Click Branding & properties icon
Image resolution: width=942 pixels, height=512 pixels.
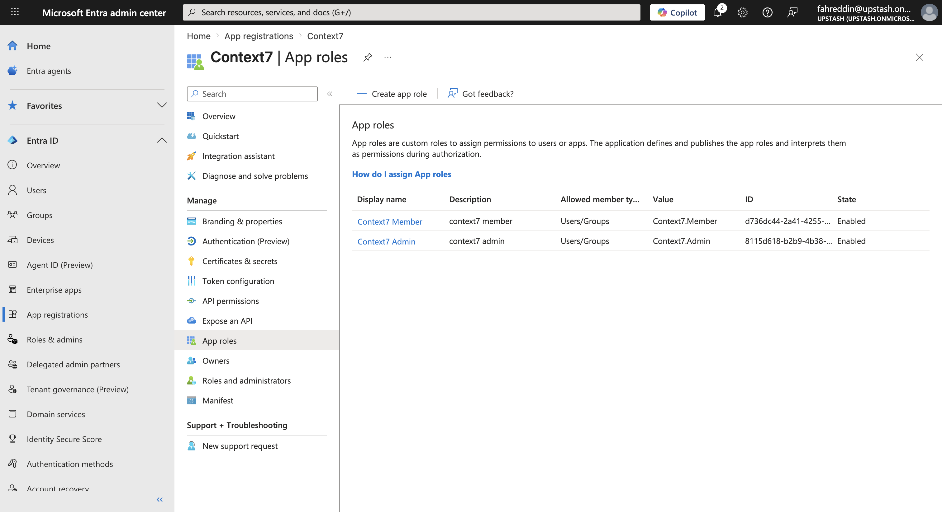click(x=191, y=221)
